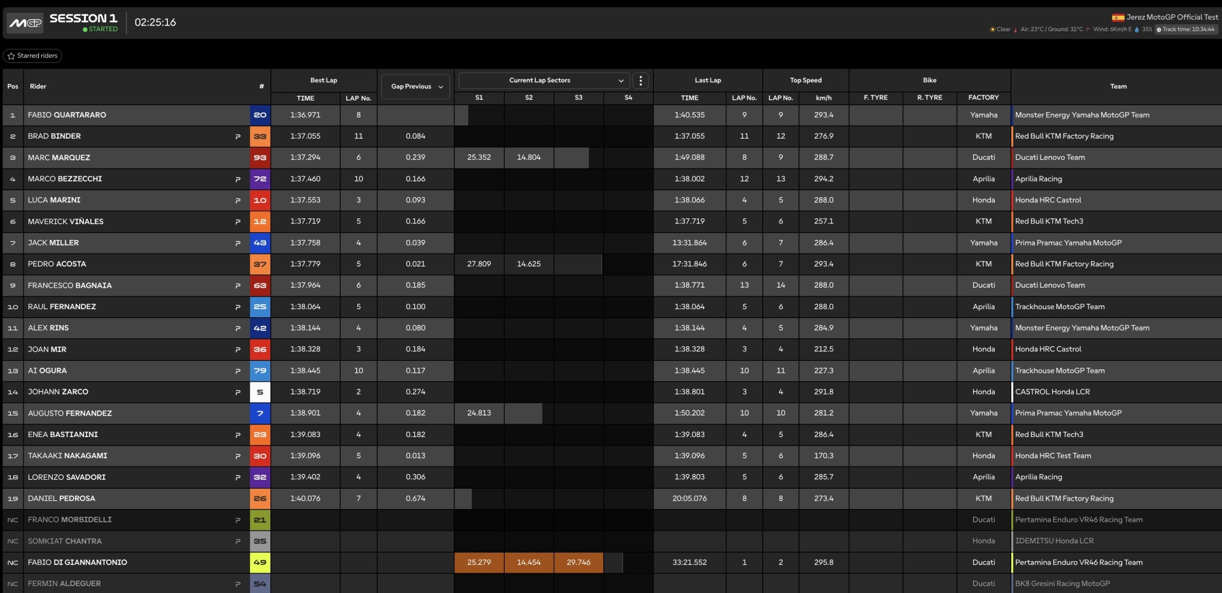Click team name CASTROL Honda LCR
Image resolution: width=1222 pixels, height=593 pixels.
click(x=1053, y=392)
